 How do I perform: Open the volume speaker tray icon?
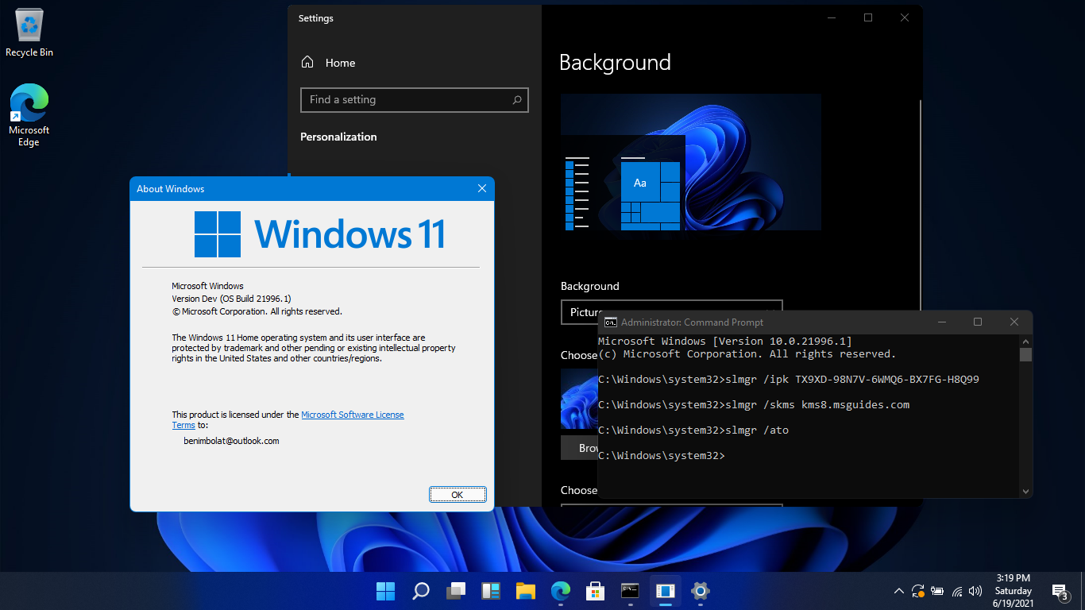976,591
